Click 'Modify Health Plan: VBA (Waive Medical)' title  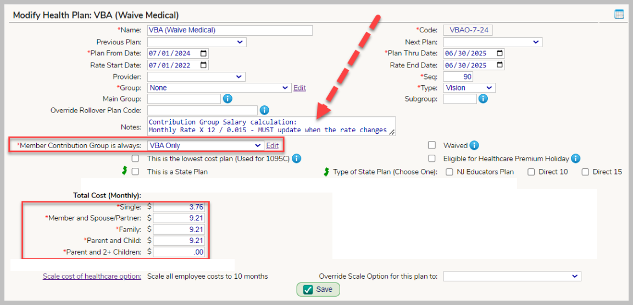point(96,15)
